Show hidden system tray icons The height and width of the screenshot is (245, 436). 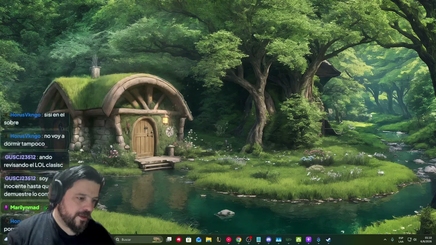[x=385, y=240]
